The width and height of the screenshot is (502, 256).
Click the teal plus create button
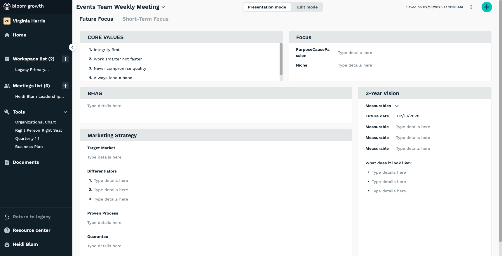coord(487,7)
